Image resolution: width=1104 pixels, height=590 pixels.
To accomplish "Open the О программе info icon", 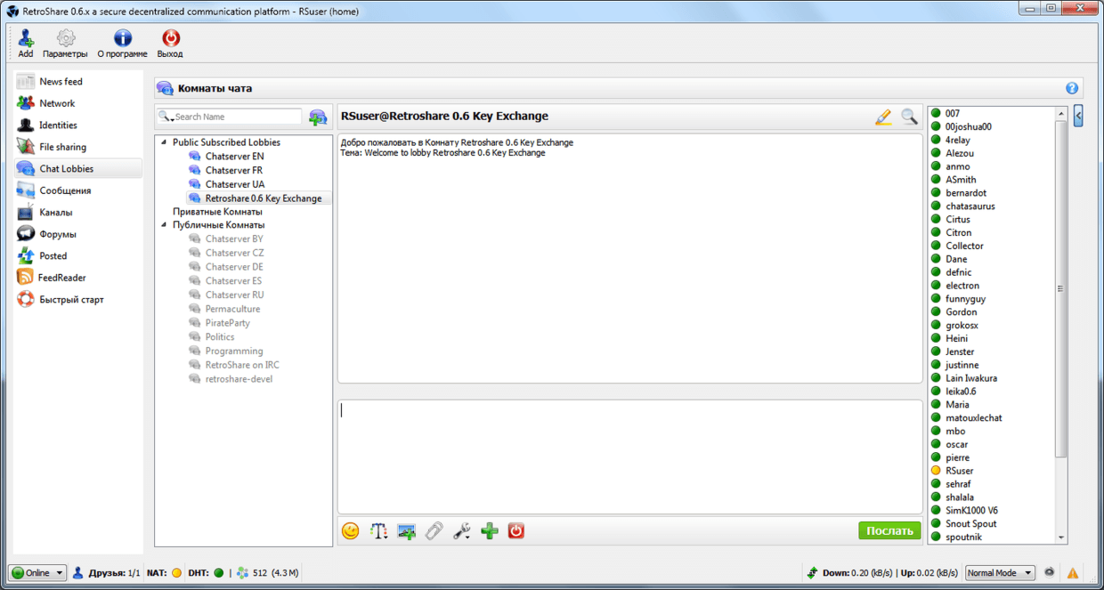I will pos(122,39).
